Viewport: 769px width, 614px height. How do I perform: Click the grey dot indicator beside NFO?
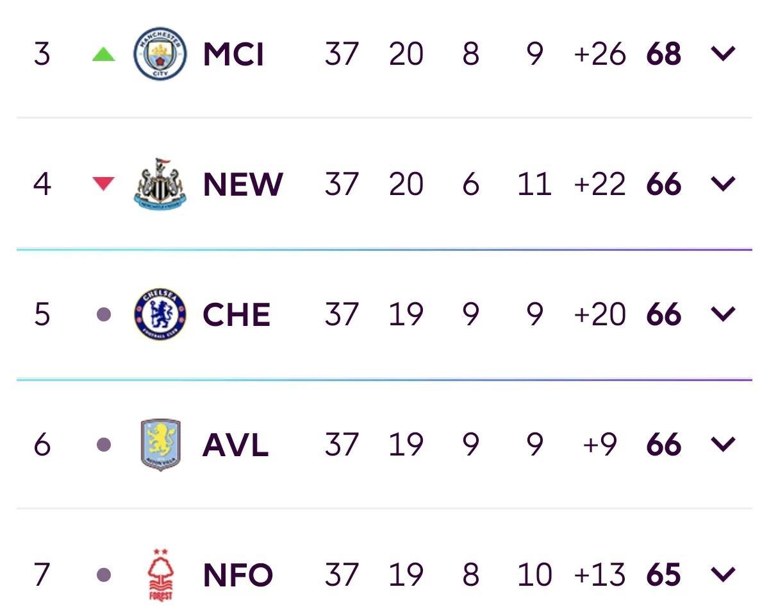[104, 574]
